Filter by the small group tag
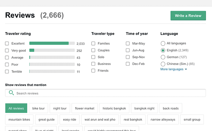This screenshot has width=212, height=131. (192, 119)
